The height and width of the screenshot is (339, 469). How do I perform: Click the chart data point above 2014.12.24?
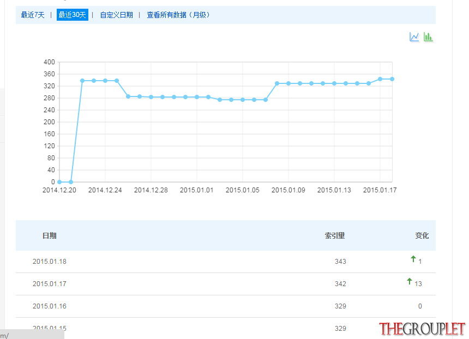105,81
